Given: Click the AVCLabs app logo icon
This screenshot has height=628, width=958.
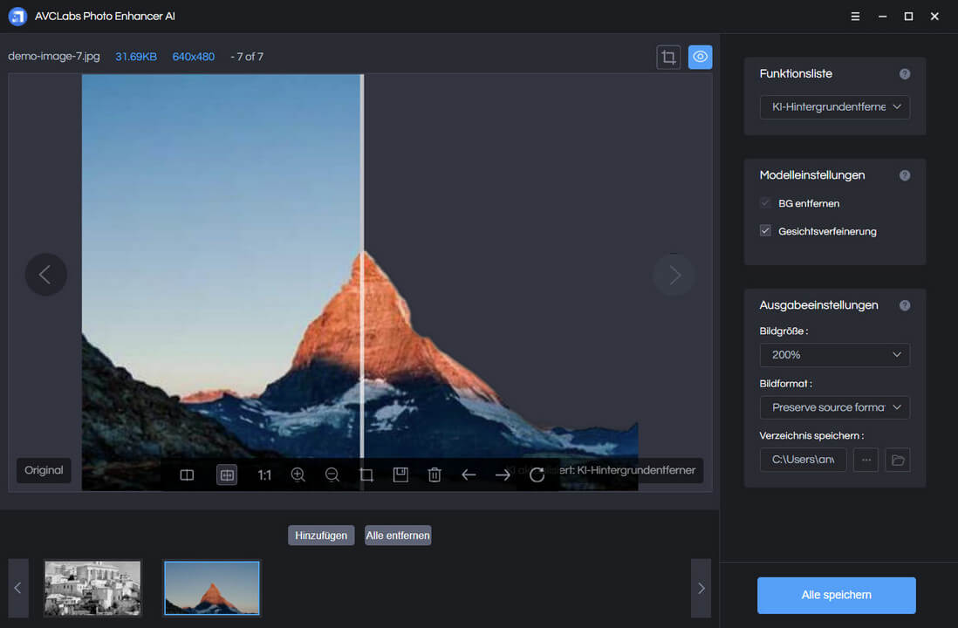Looking at the screenshot, I should 17,17.
